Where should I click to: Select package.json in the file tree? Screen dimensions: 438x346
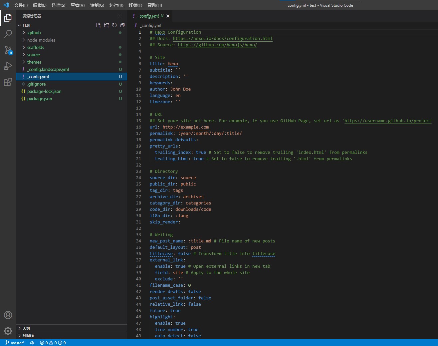pyautogui.click(x=40, y=99)
